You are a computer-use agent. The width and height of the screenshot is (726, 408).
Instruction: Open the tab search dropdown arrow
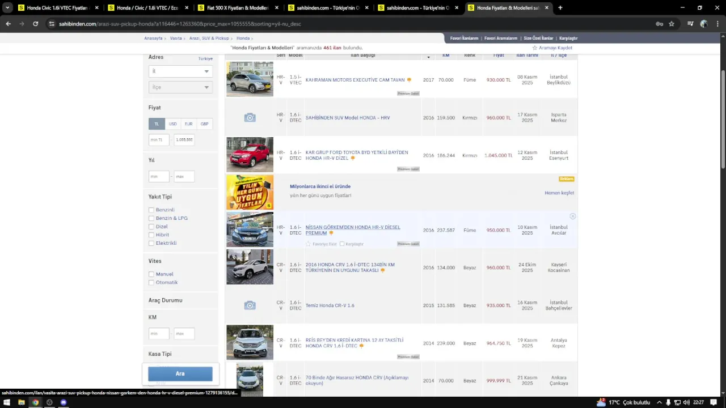[7, 8]
